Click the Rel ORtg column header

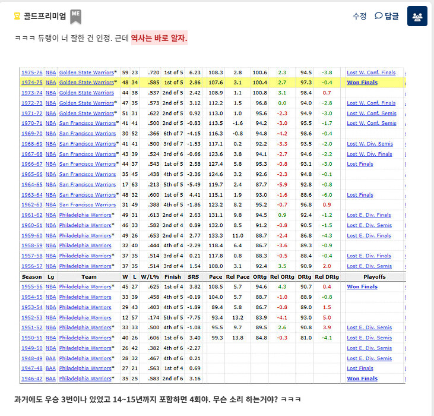point(282,277)
